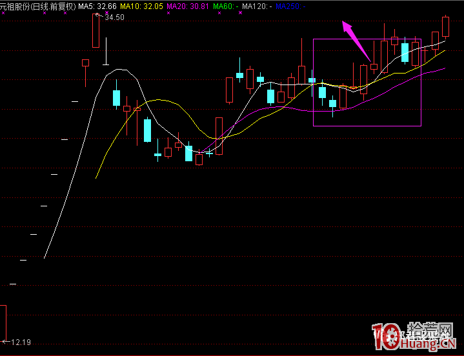Select the red candlestick marked 12.19
Screen dimensions: 464x356
3,323
